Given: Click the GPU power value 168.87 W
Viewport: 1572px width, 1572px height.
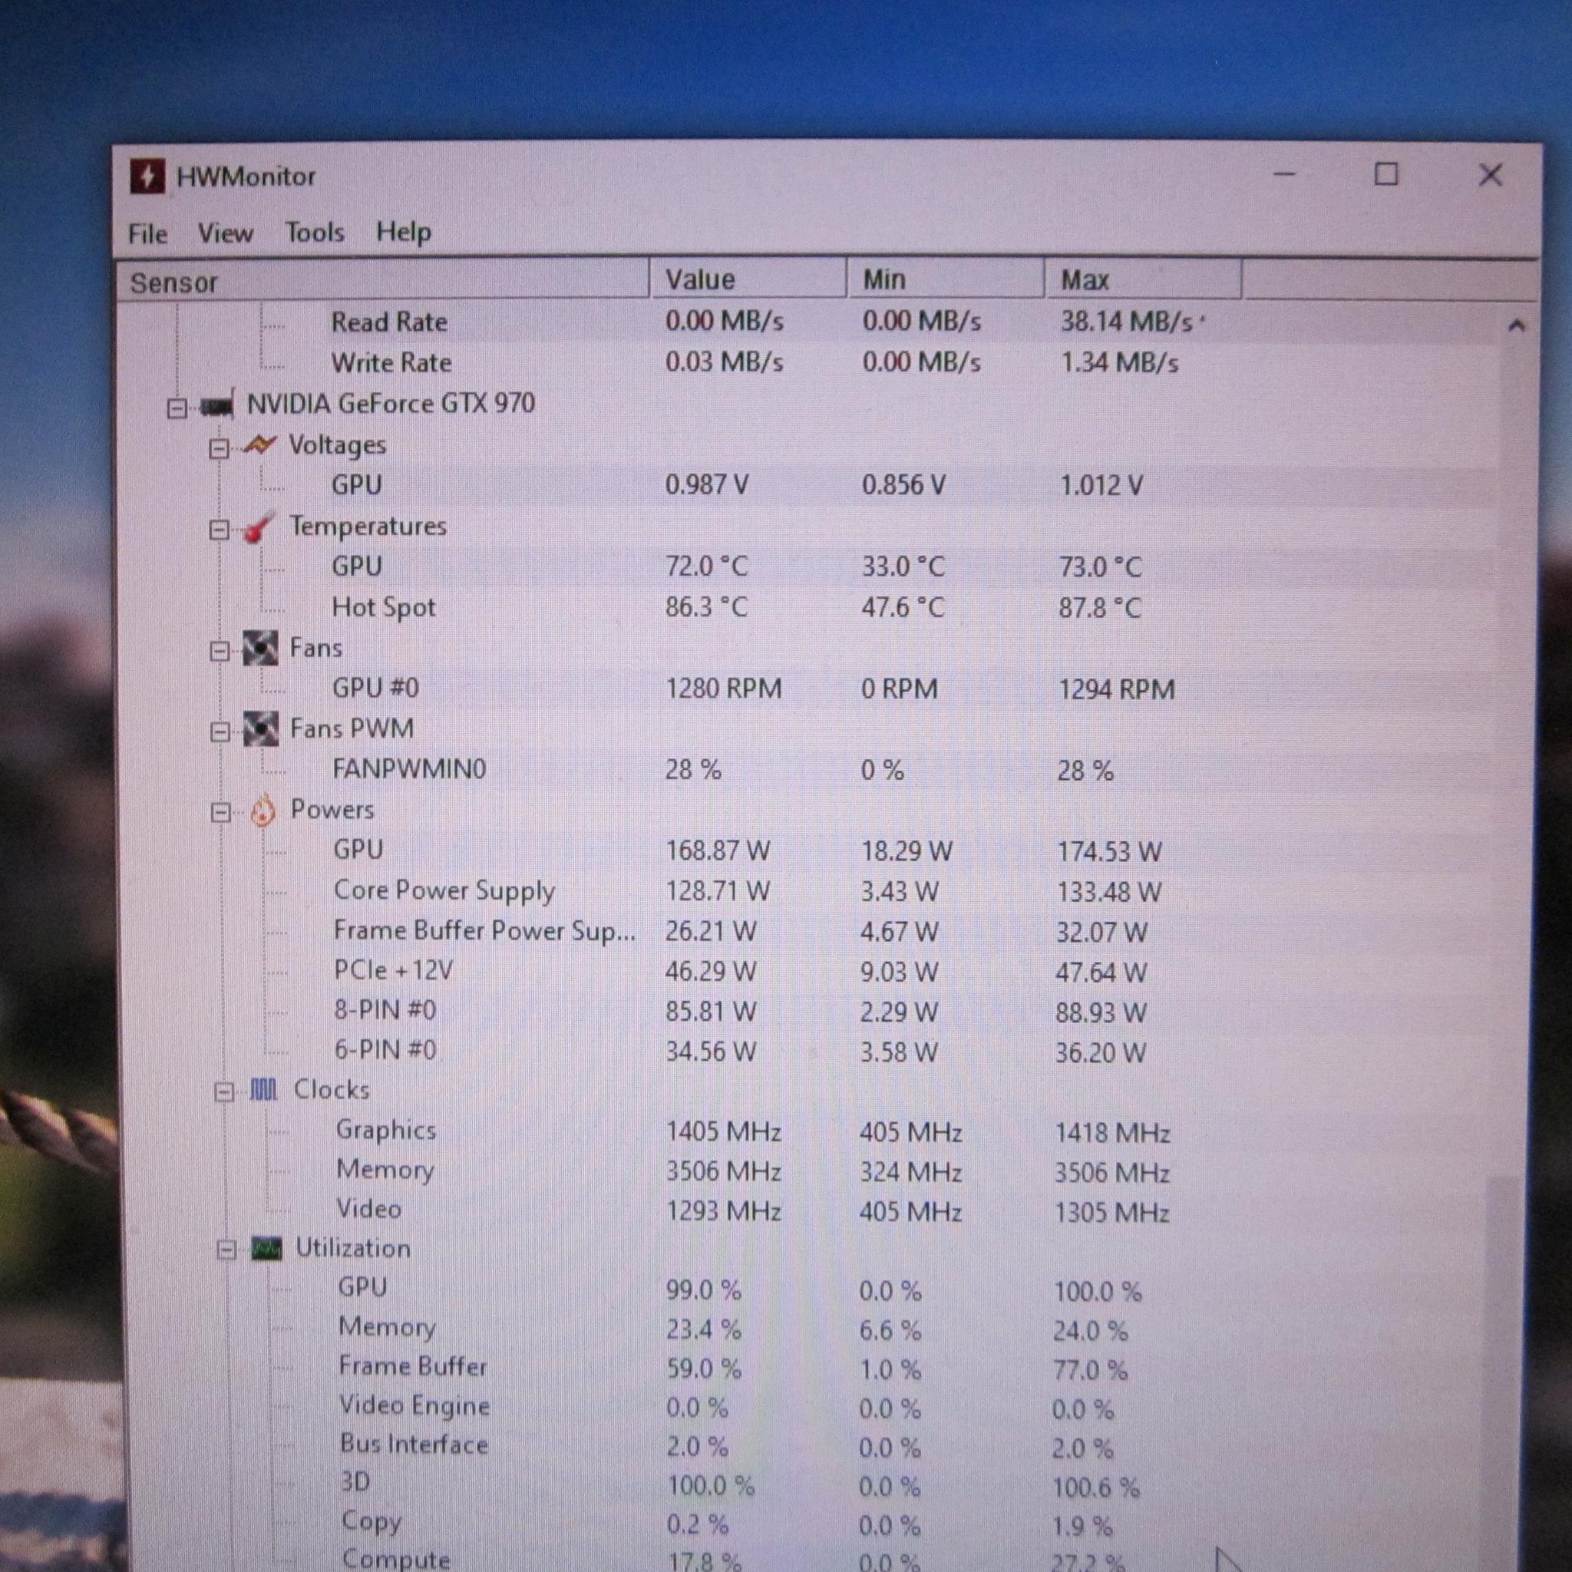Looking at the screenshot, I should (x=718, y=851).
